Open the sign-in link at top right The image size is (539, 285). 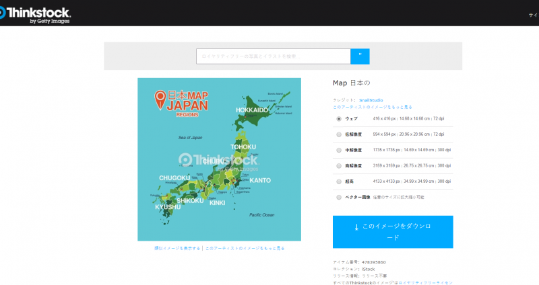pos(534,14)
